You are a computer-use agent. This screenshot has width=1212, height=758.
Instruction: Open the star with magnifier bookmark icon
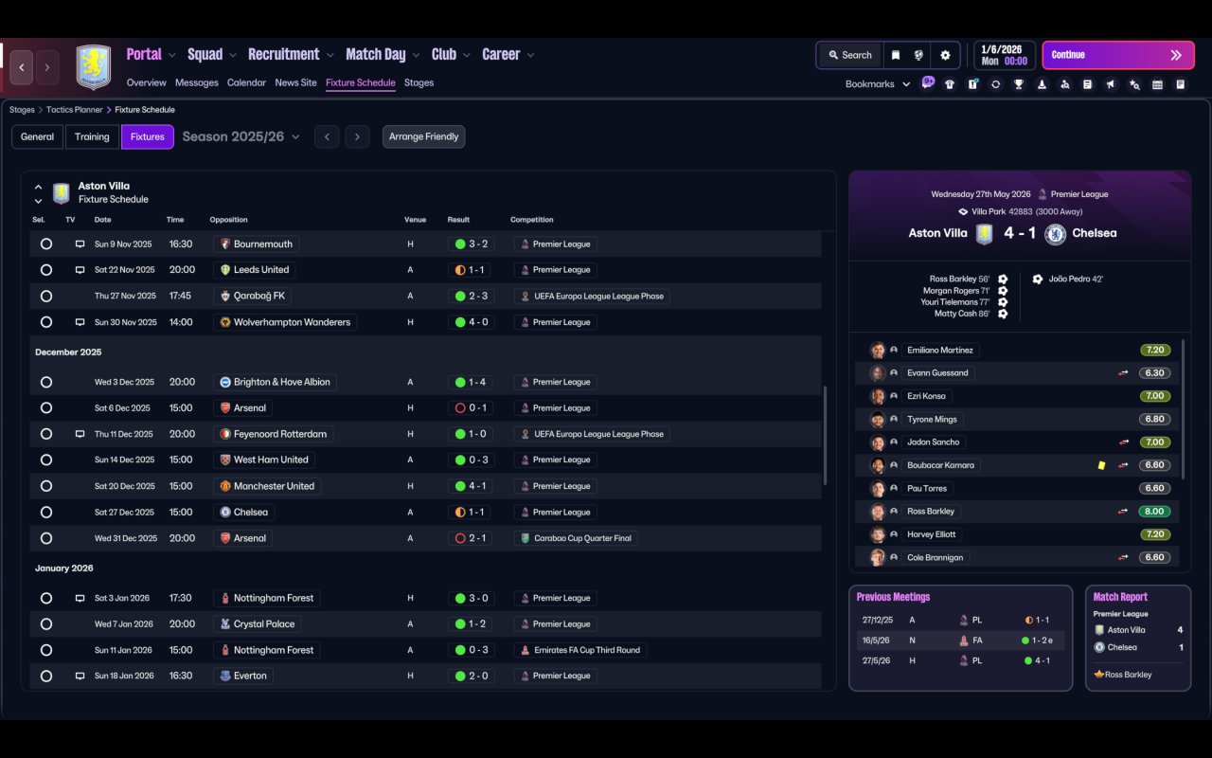coord(1134,84)
